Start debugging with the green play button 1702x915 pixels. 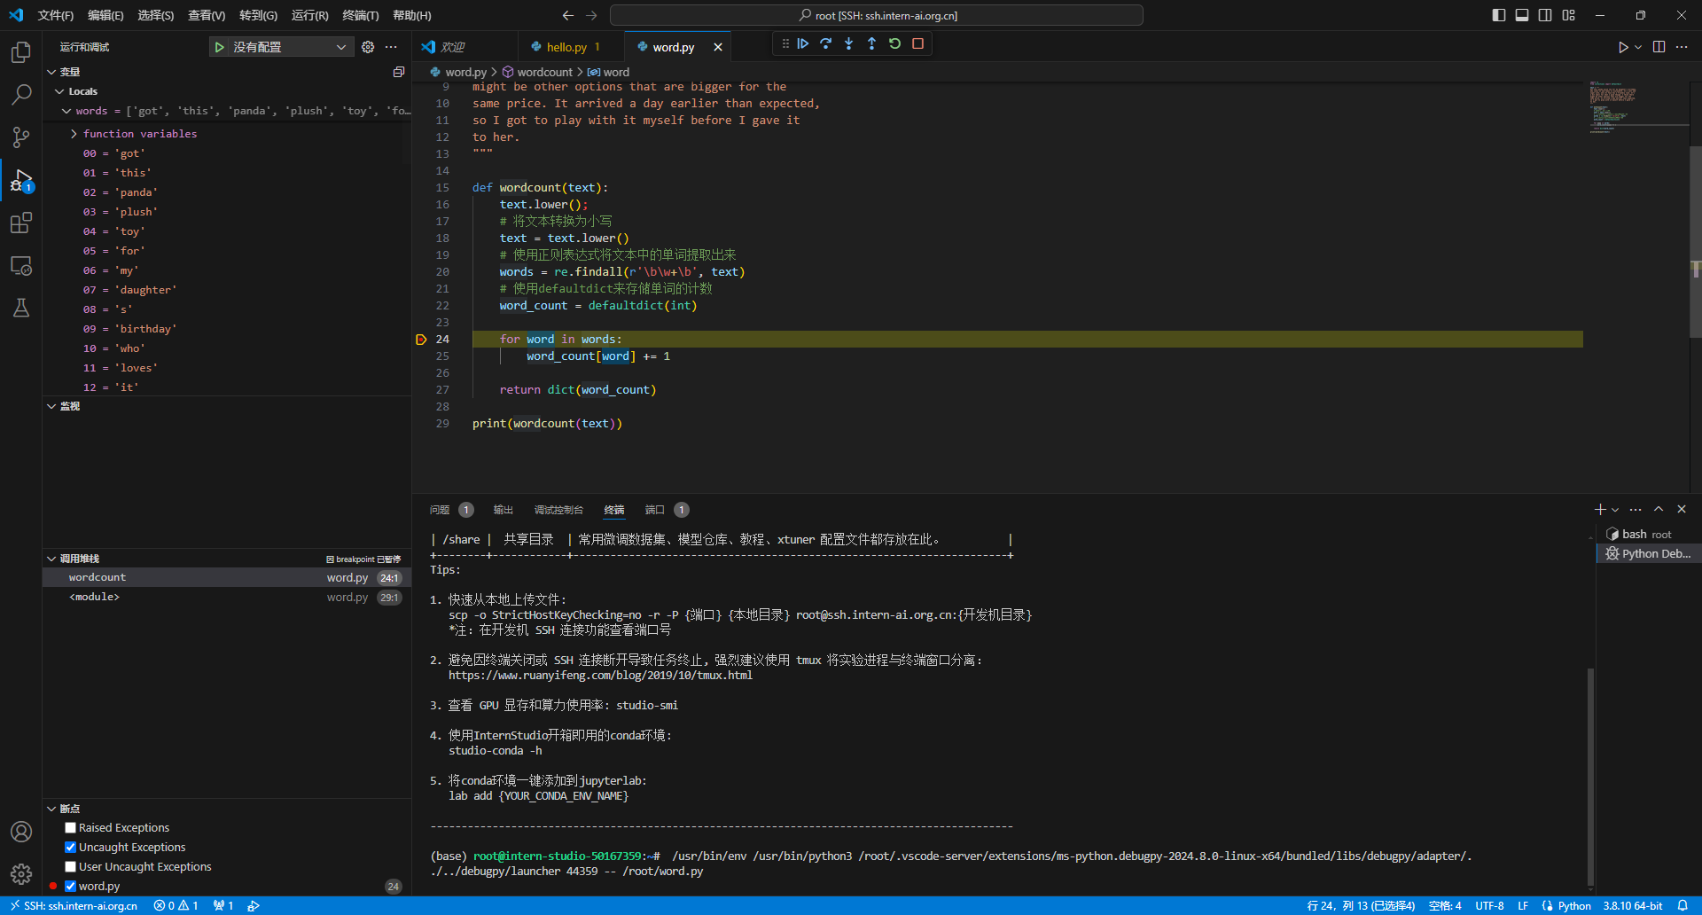tap(219, 47)
